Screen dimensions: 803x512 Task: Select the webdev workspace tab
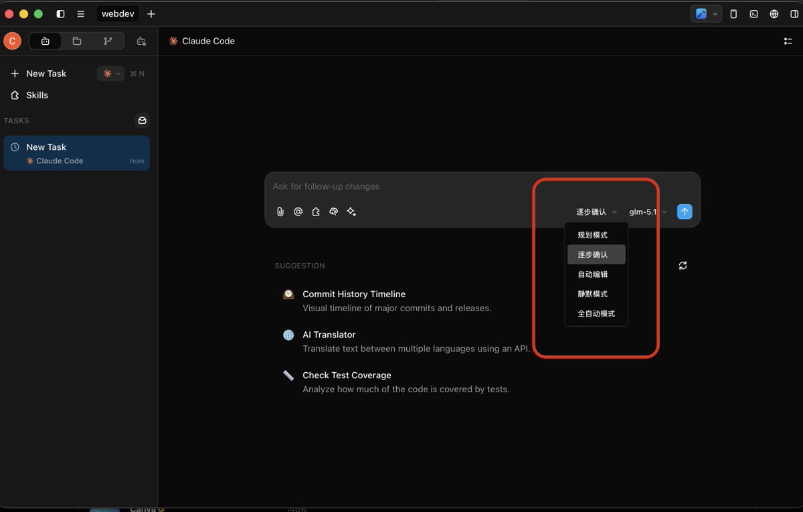coord(118,13)
